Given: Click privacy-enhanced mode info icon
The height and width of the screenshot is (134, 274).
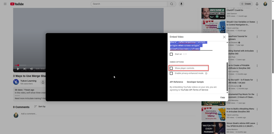Looking at the screenshot, I should [206, 73].
